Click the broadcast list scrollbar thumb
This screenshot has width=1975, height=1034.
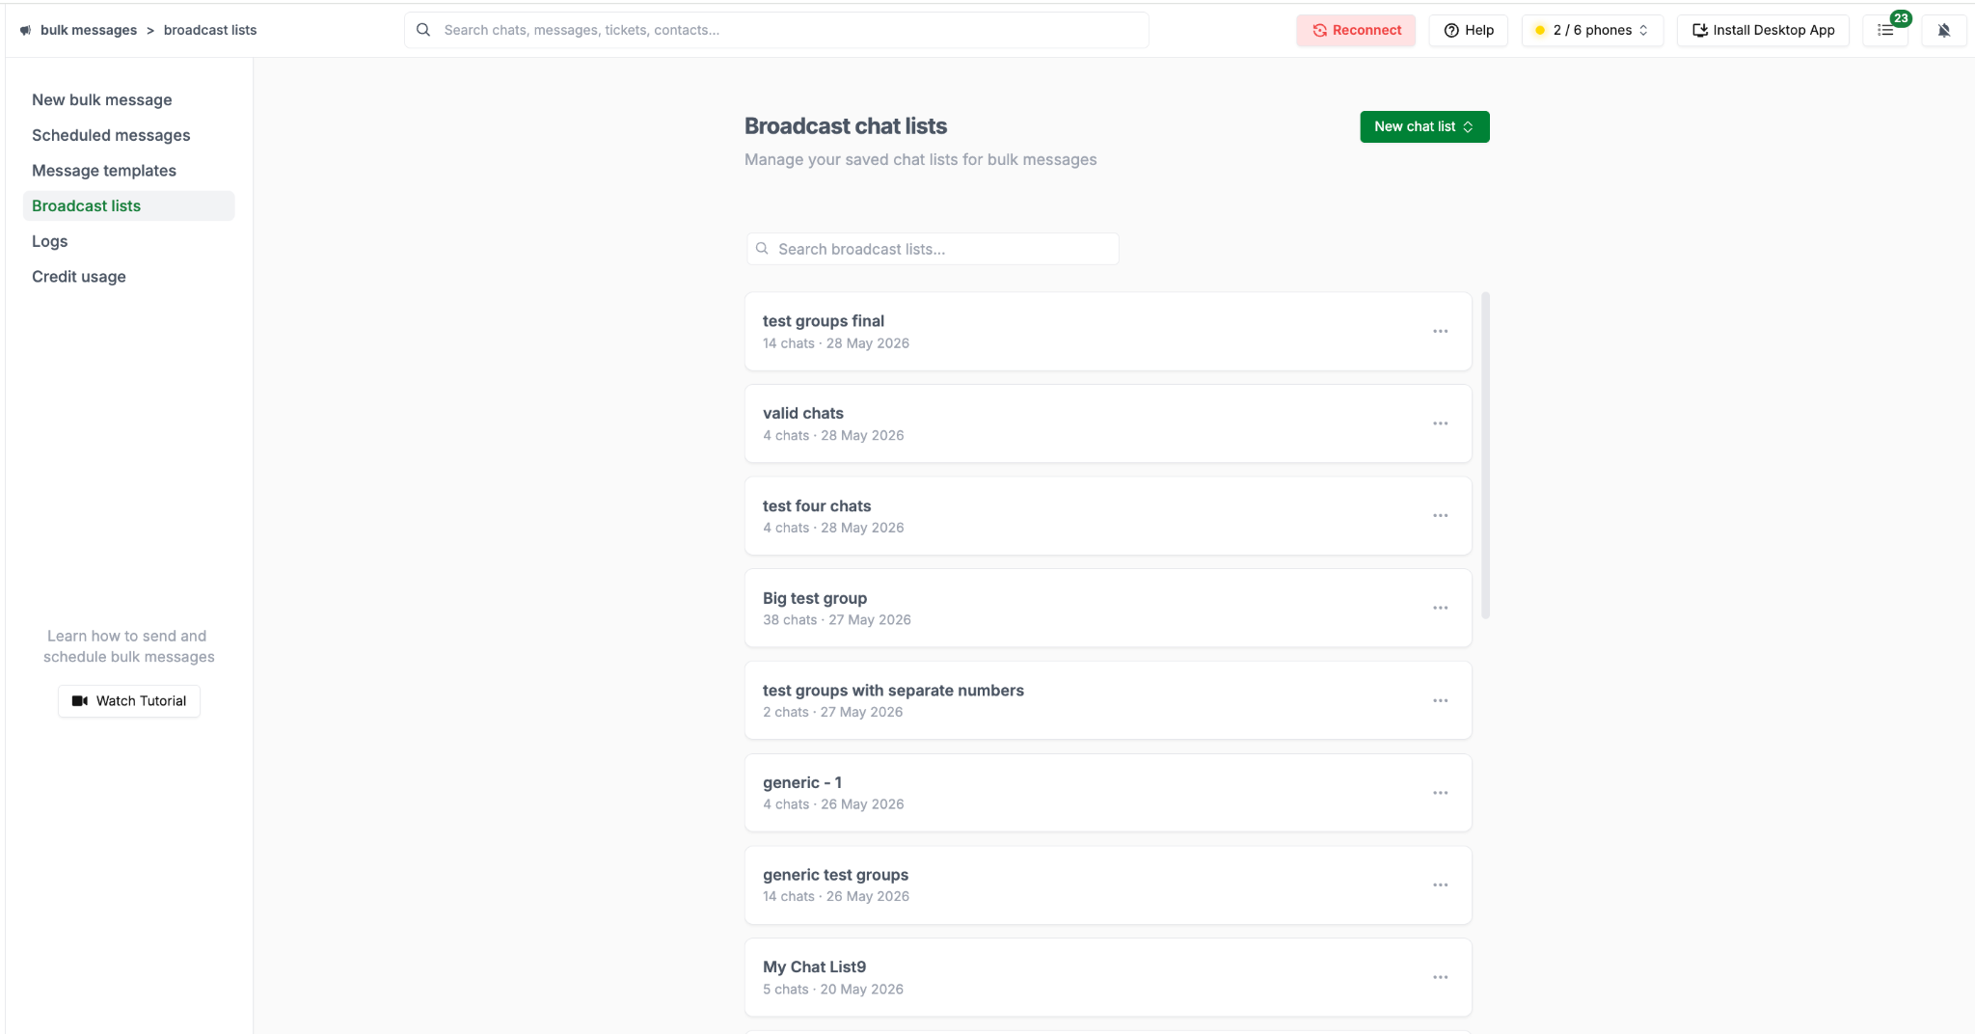(1485, 455)
